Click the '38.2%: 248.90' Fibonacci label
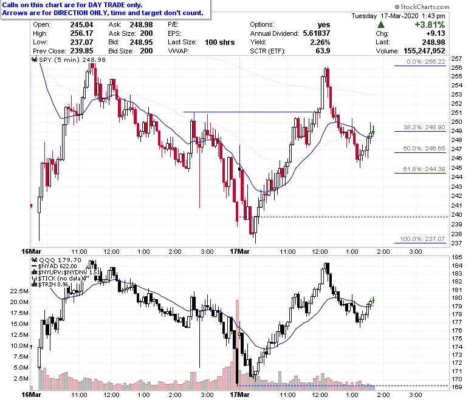 (x=424, y=127)
